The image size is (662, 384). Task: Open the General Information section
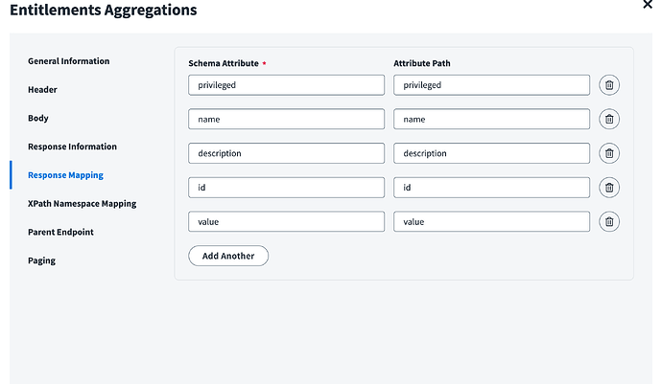[69, 61]
